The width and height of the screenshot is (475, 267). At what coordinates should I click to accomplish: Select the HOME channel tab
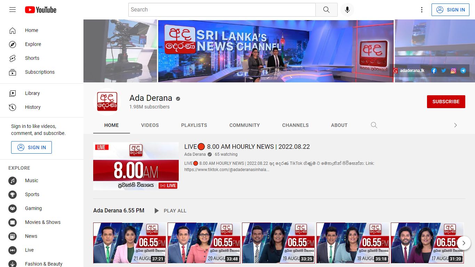tap(112, 125)
